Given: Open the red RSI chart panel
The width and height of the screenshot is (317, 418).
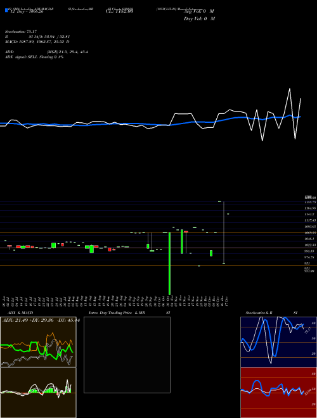Looking at the screenshot, I should coord(278,393).
